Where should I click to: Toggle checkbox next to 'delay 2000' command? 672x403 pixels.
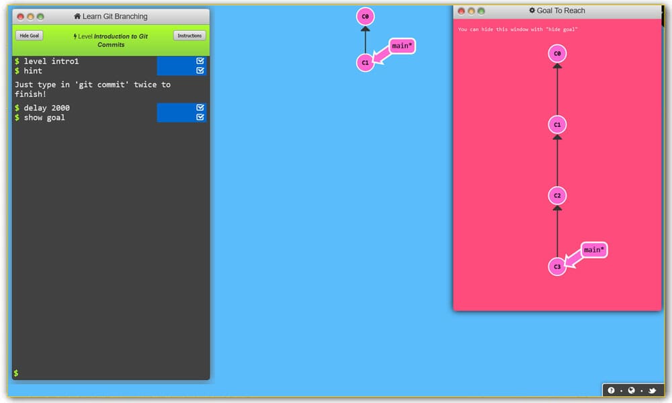200,107
